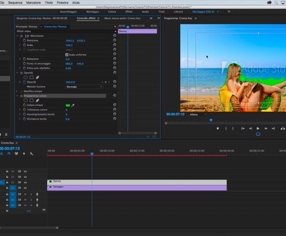
Task: Expand the Scala property
Action: [20, 45]
